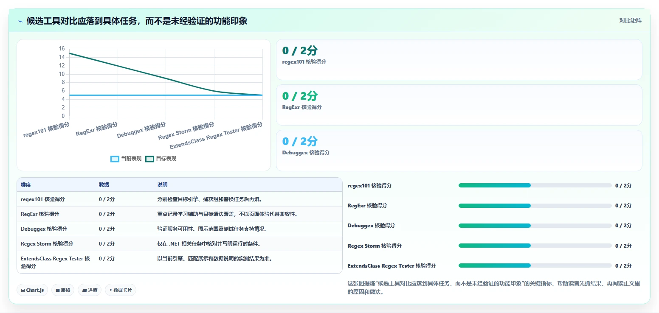Select the 表格 tag chip
The image size is (659, 313).
click(x=63, y=290)
